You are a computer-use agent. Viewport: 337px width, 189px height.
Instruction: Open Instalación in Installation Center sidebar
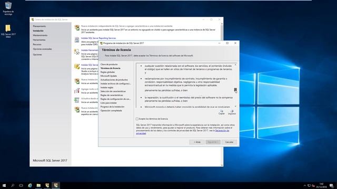click(38, 30)
